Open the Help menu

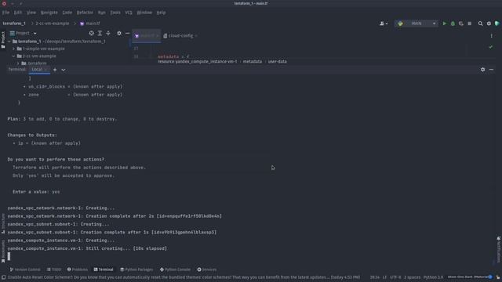coord(161,13)
